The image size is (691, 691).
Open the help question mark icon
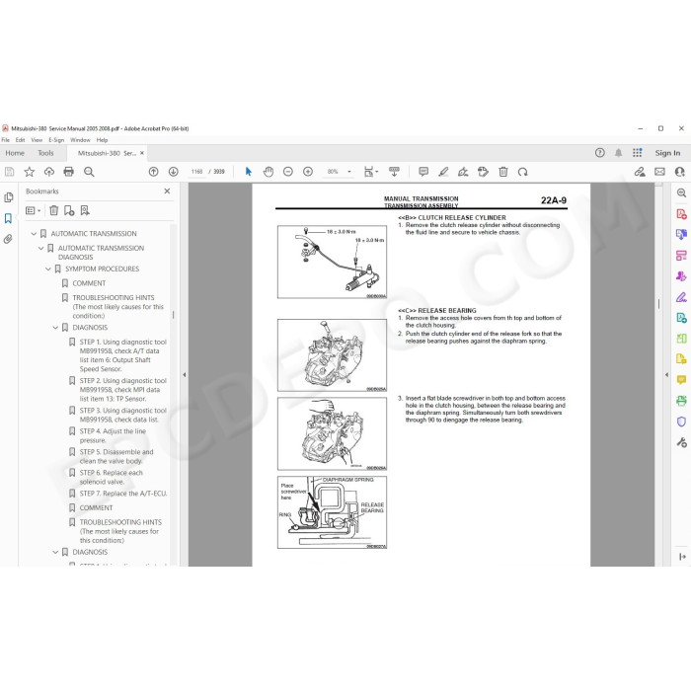pos(600,153)
